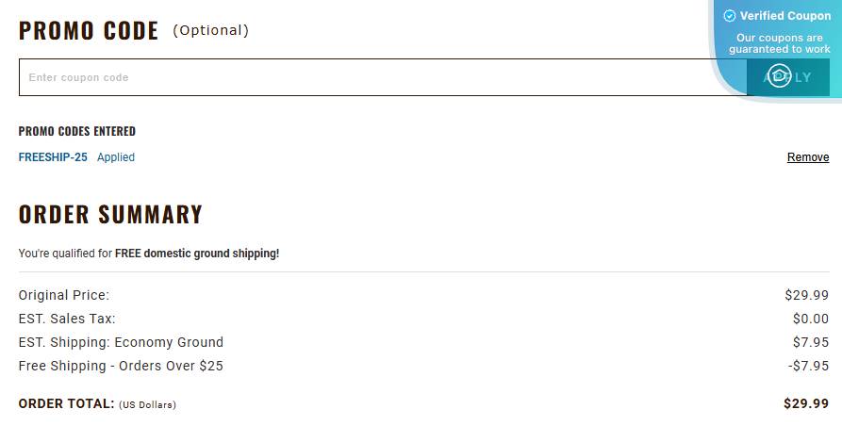Click the $0.00 sales tax amount
Image resolution: width=842 pixels, height=426 pixels.
(x=810, y=319)
